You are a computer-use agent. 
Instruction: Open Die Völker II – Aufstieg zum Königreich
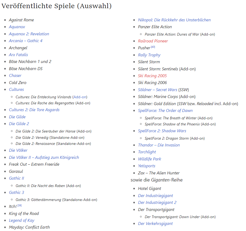[x=44, y=158]
